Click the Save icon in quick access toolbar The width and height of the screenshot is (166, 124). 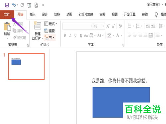pos(7,5)
